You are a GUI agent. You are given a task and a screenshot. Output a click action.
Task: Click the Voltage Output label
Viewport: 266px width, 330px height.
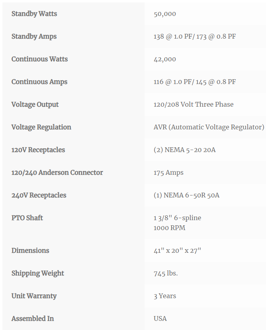35,105
